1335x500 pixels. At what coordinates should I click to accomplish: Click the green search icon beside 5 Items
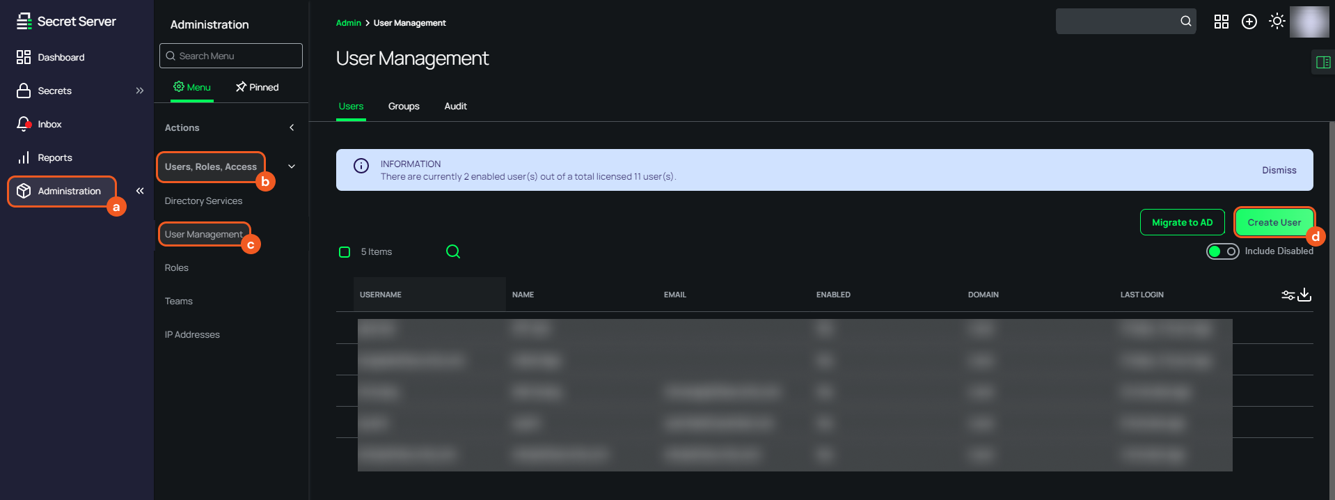click(453, 251)
